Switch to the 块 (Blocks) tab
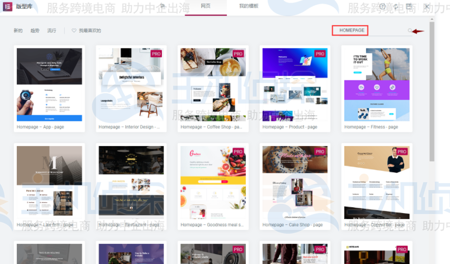Image resolution: width=450 pixels, height=264 pixels. coord(163,6)
